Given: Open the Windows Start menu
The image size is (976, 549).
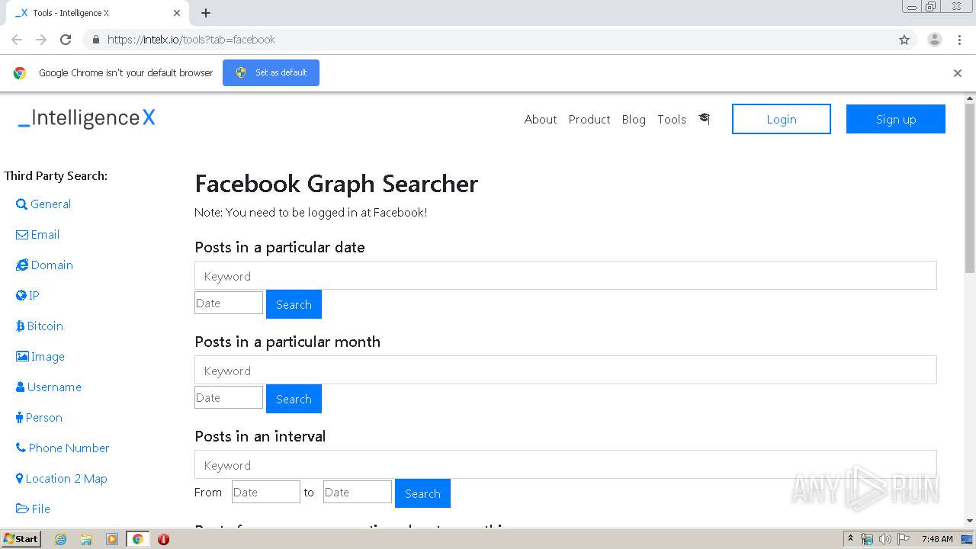Looking at the screenshot, I should coord(21,539).
